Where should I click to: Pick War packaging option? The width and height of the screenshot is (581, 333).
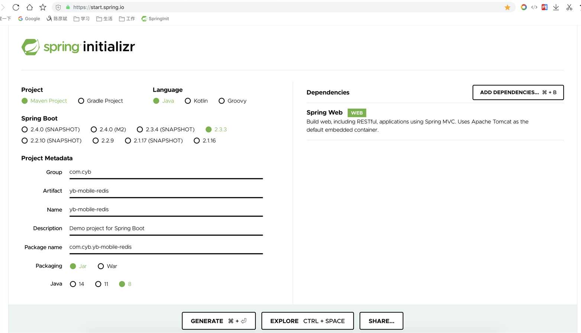pyautogui.click(x=107, y=266)
